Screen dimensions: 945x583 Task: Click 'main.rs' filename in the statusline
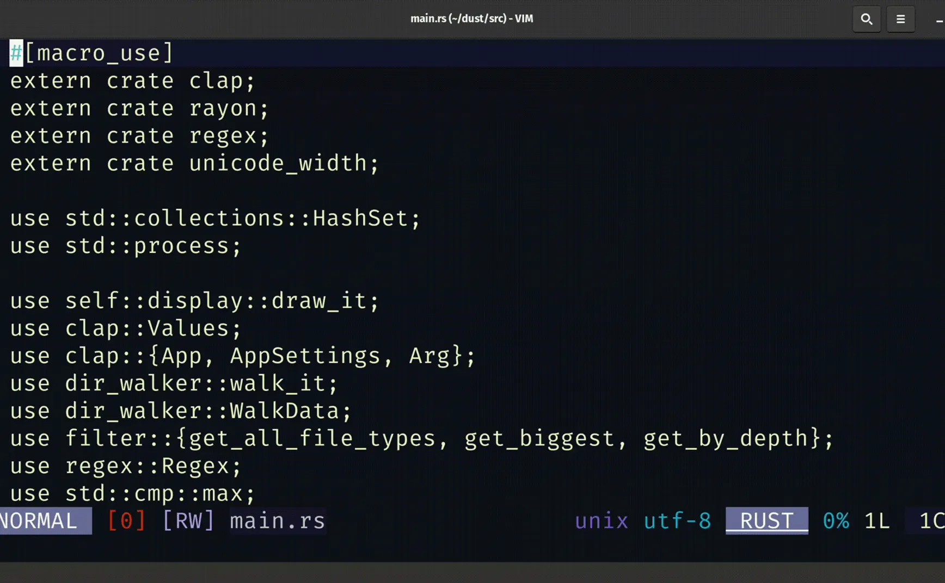click(x=277, y=521)
